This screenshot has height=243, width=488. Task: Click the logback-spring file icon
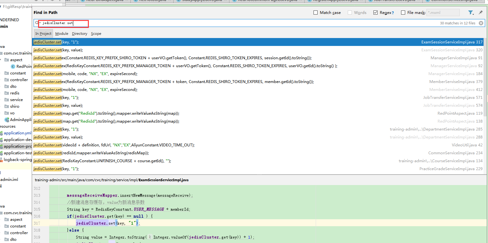click(2, 159)
